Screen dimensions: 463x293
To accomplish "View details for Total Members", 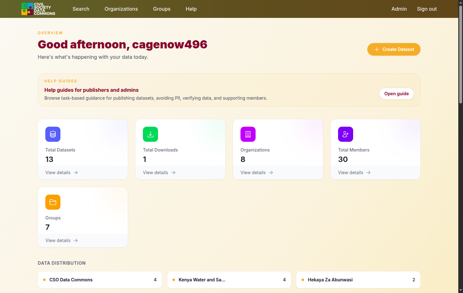I will click(x=354, y=173).
